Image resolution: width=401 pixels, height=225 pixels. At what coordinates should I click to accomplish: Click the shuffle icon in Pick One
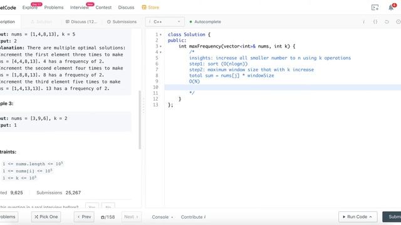tap(36, 217)
